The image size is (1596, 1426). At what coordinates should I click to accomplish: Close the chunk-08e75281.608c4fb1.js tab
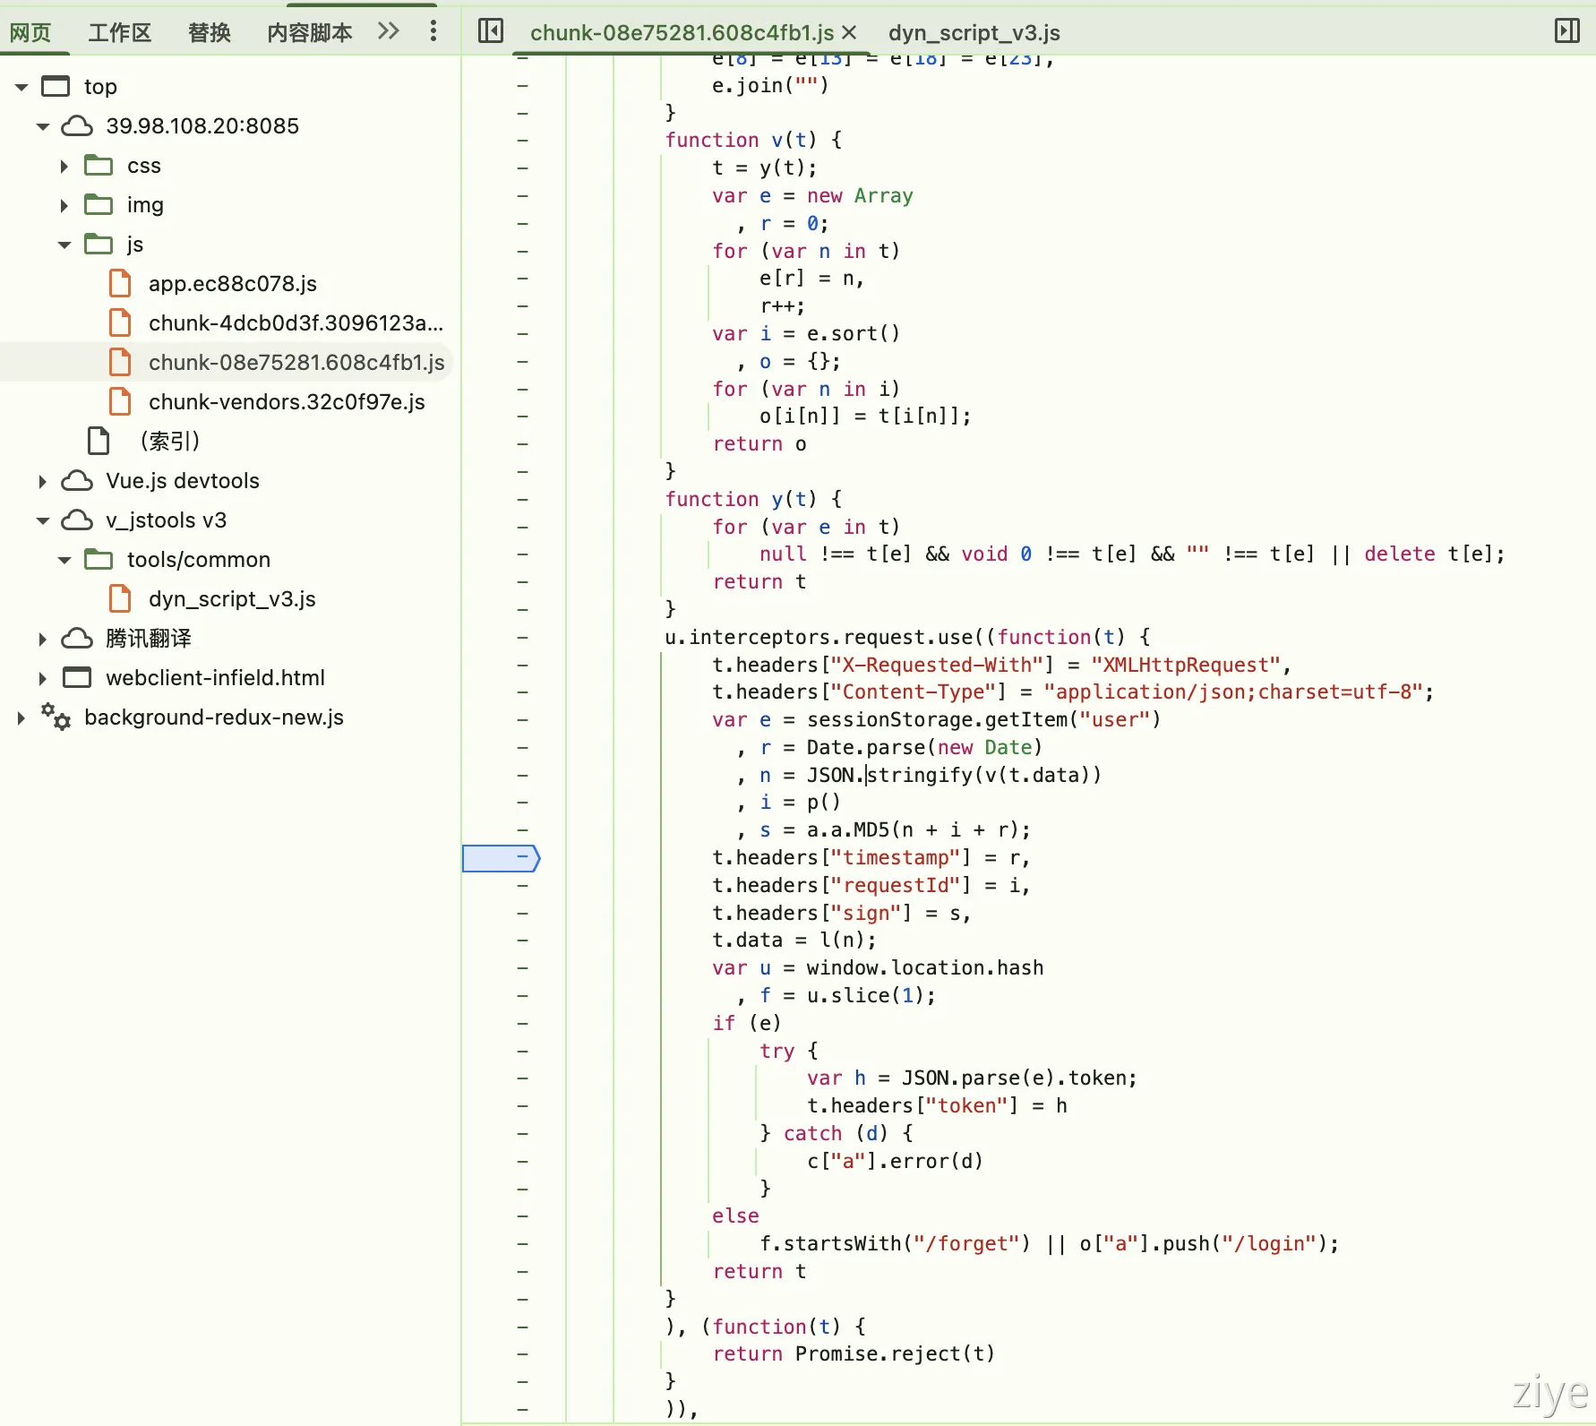click(x=850, y=33)
